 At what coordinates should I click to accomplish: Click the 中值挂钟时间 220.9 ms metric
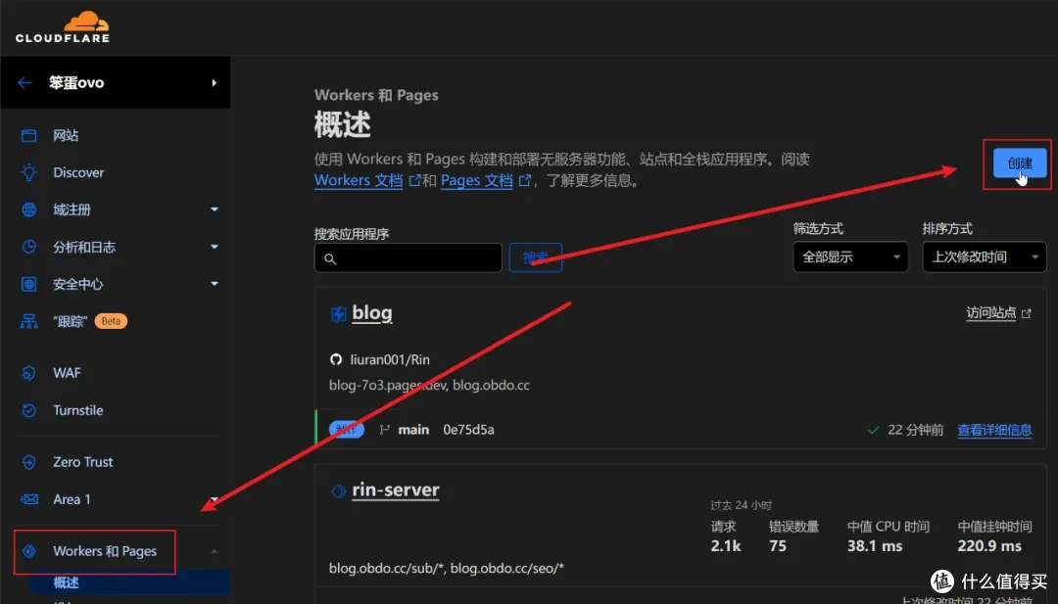click(994, 536)
